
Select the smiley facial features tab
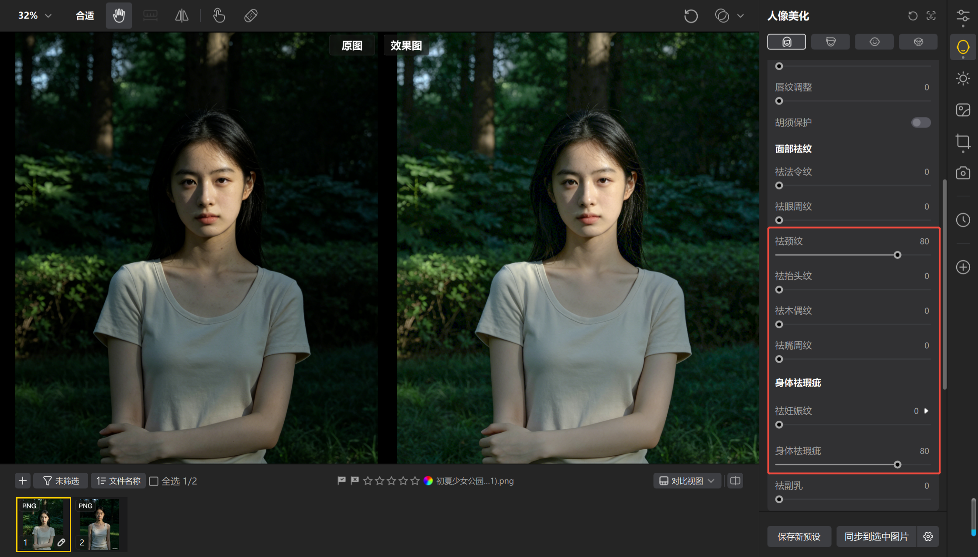[x=874, y=42]
